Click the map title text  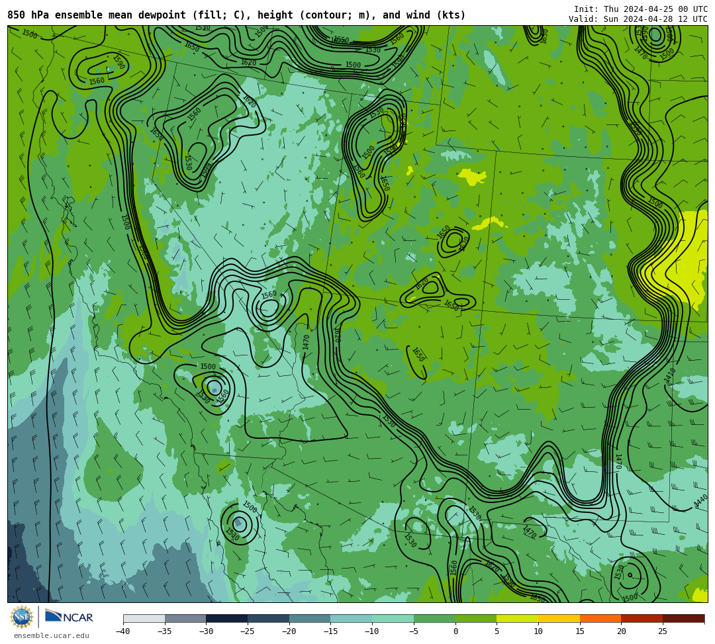tap(236, 15)
